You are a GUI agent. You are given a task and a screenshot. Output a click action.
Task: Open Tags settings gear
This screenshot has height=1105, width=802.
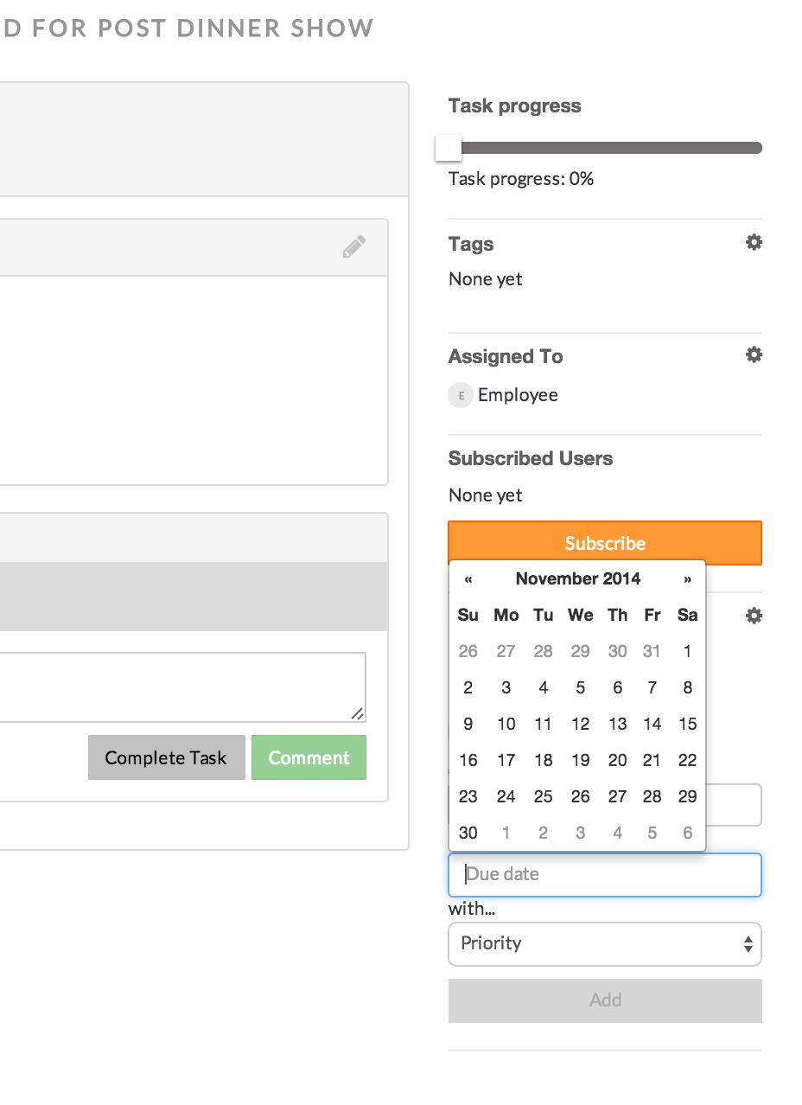click(754, 243)
